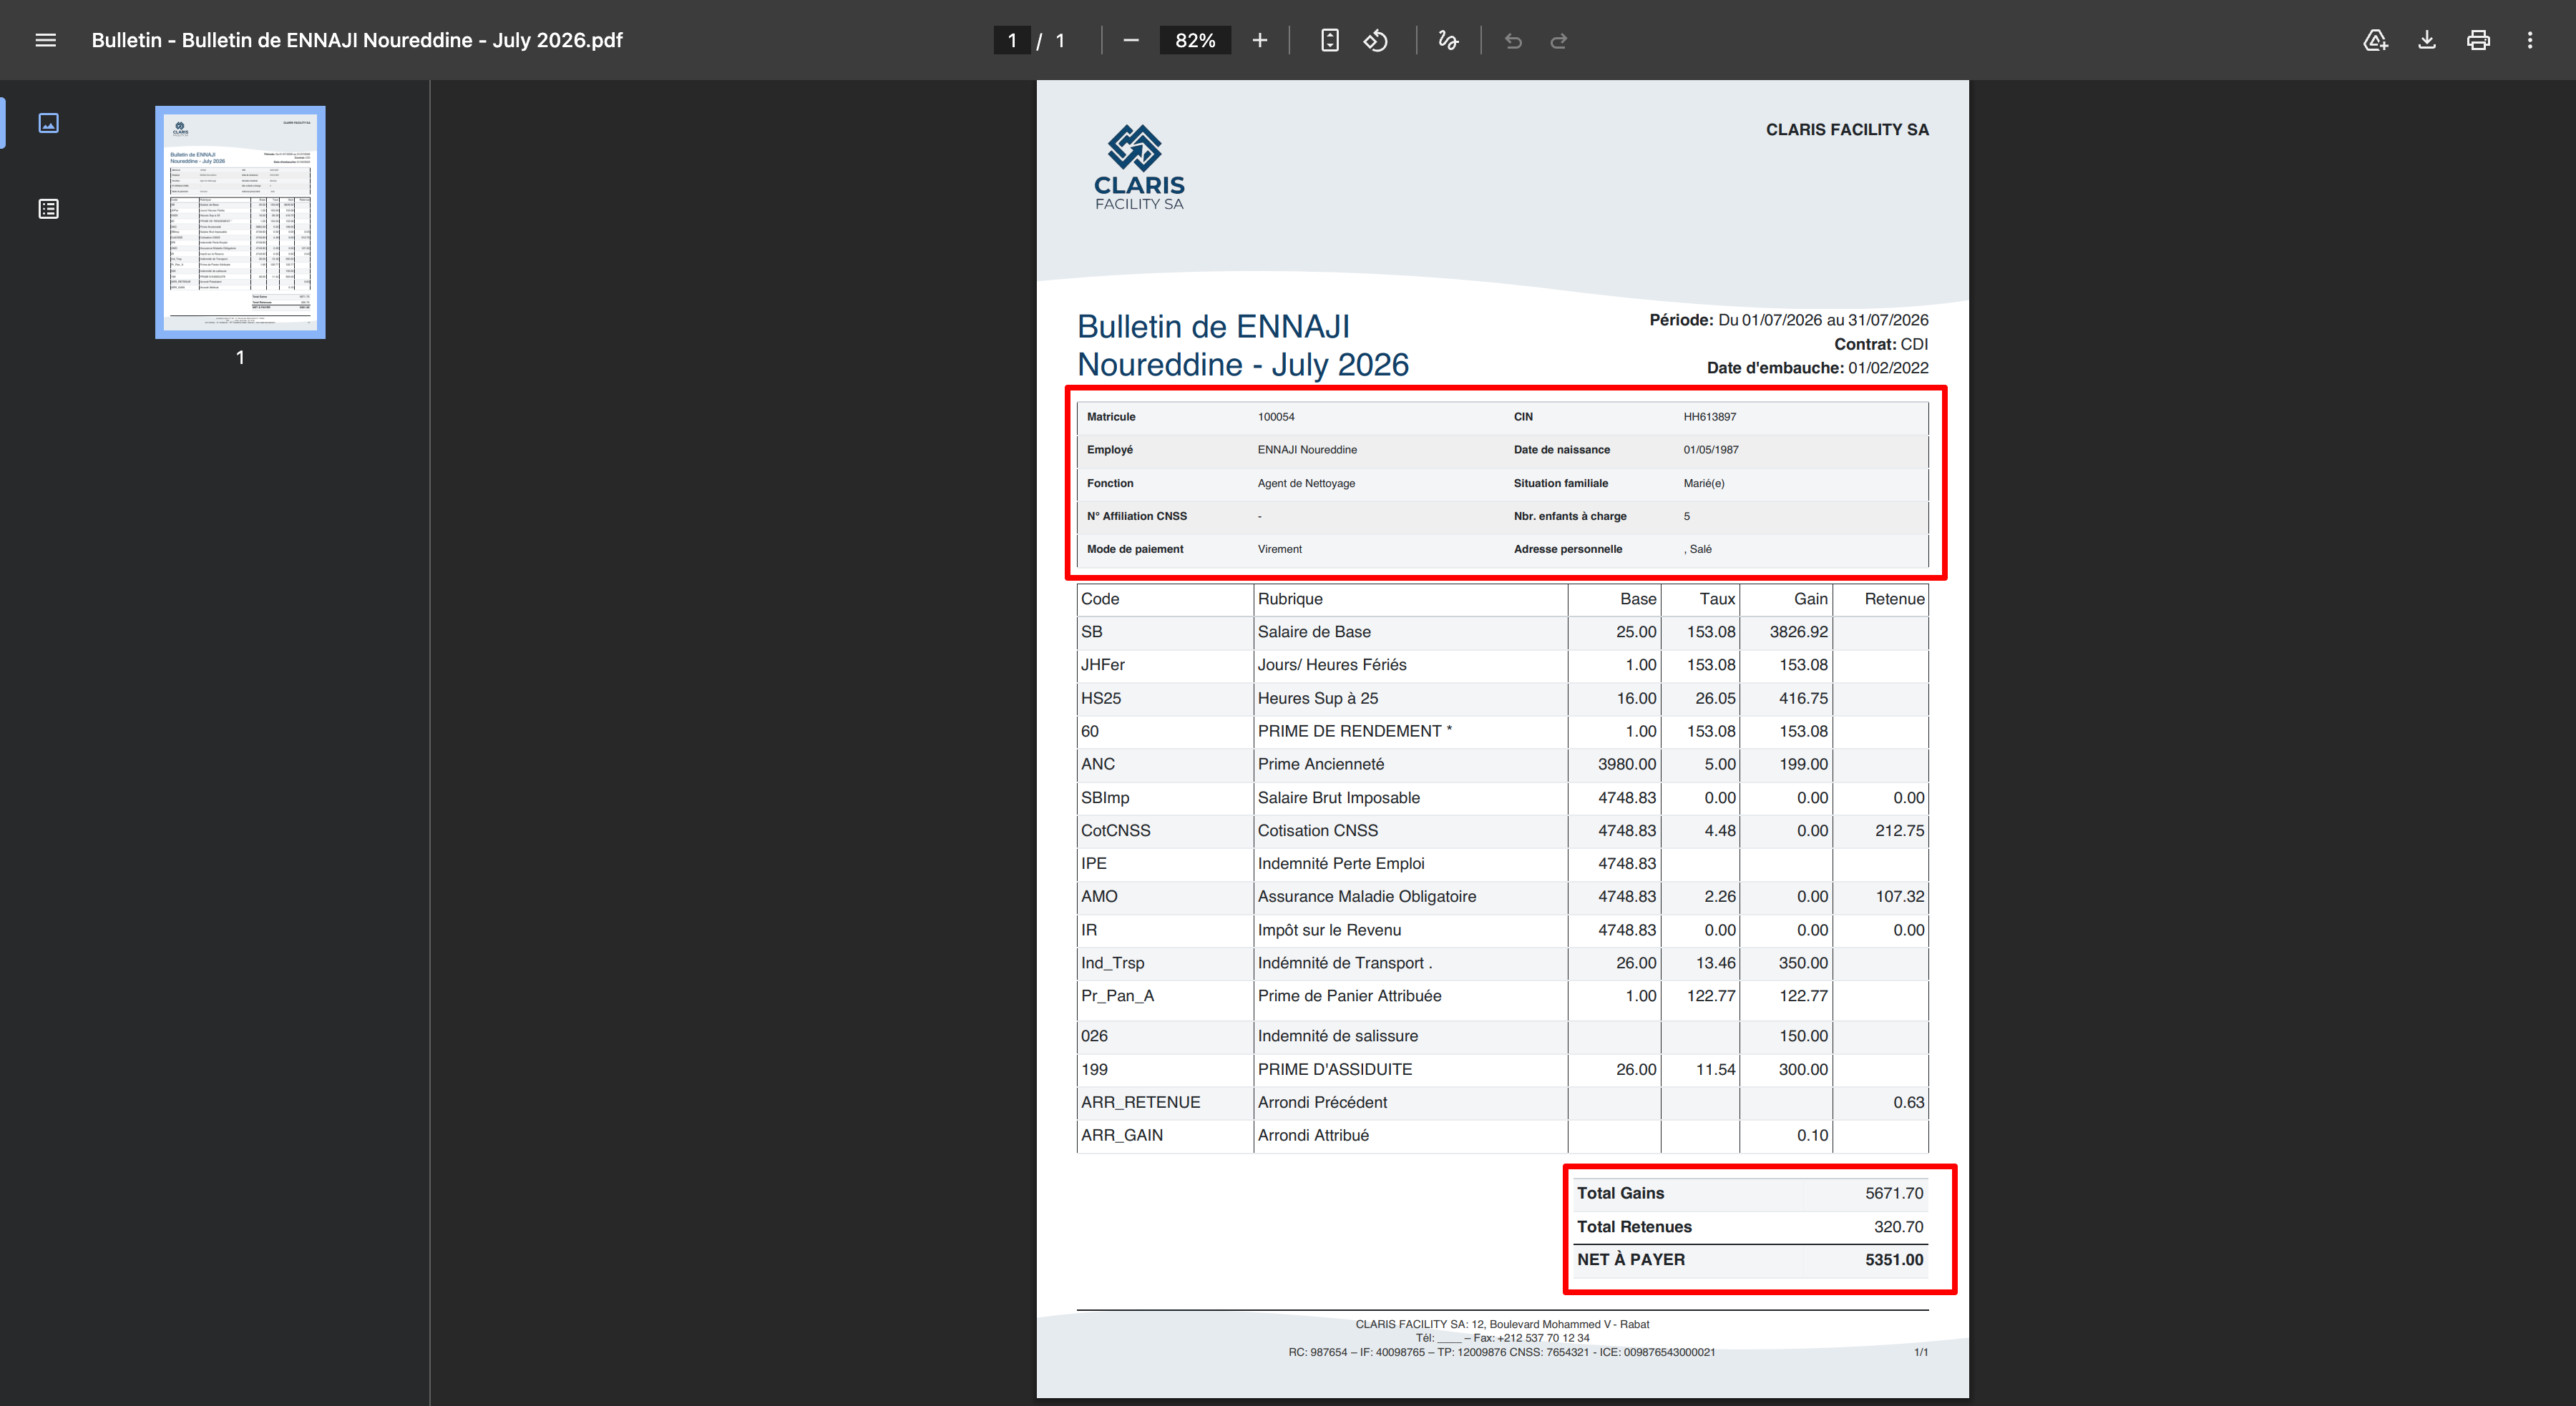Click the Total Gains value 5671.70
The height and width of the screenshot is (1406, 2576).
[x=1894, y=1193]
